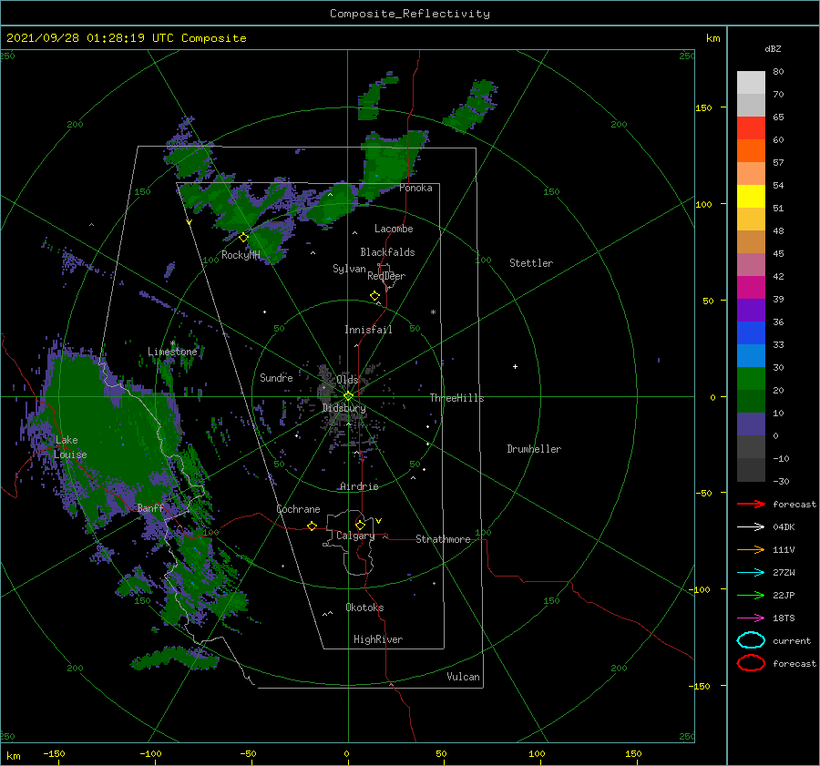
Task: Click the magenta 18TS arrow icon
Action: 751,618
